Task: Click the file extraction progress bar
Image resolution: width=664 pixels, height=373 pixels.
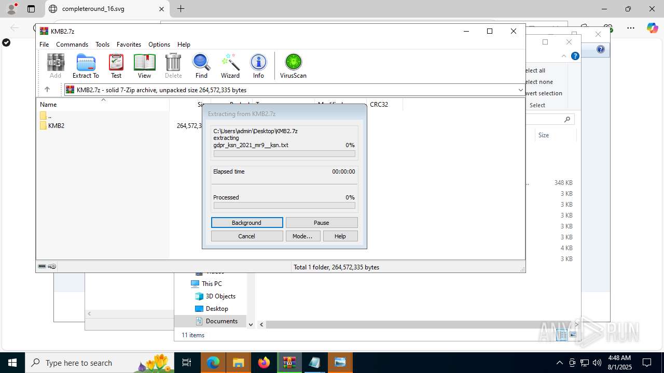Action: [x=284, y=154]
